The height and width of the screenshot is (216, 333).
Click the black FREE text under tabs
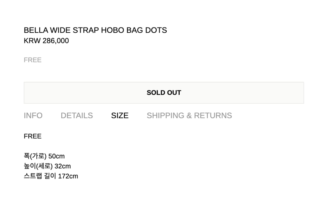click(33, 136)
